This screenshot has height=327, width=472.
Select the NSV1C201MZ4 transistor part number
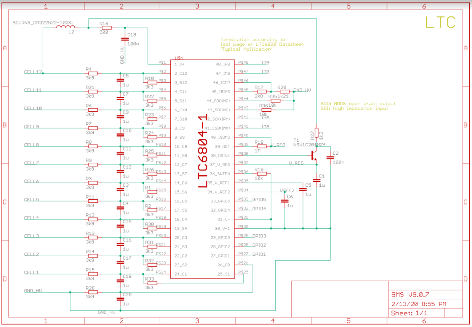309,145
